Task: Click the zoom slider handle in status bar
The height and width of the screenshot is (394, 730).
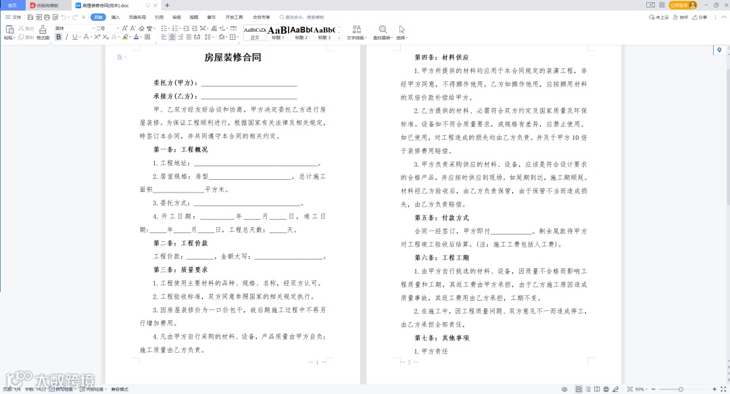Action: coord(681,389)
